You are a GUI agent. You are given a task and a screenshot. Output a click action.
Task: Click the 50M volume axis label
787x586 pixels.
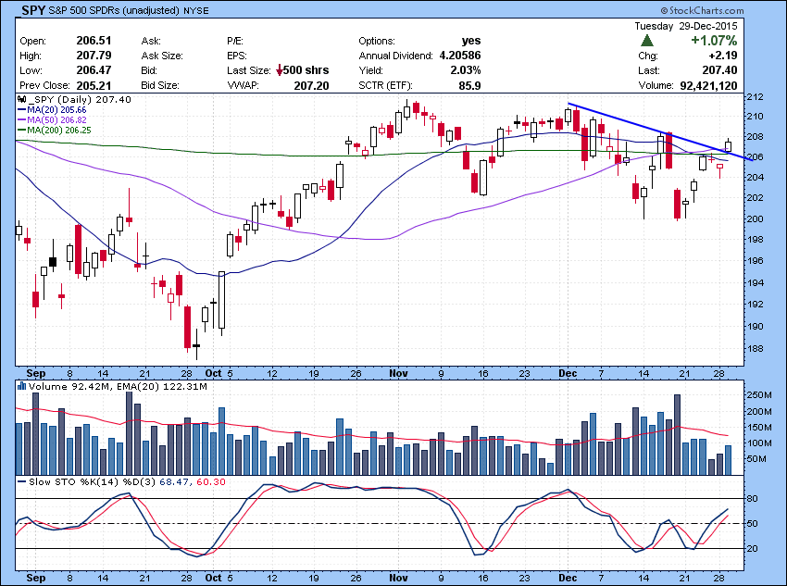coord(756,459)
